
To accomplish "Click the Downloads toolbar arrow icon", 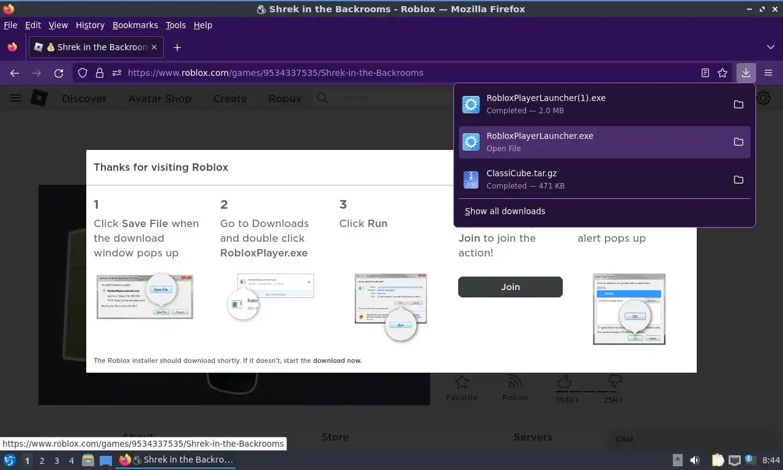I will point(746,73).
